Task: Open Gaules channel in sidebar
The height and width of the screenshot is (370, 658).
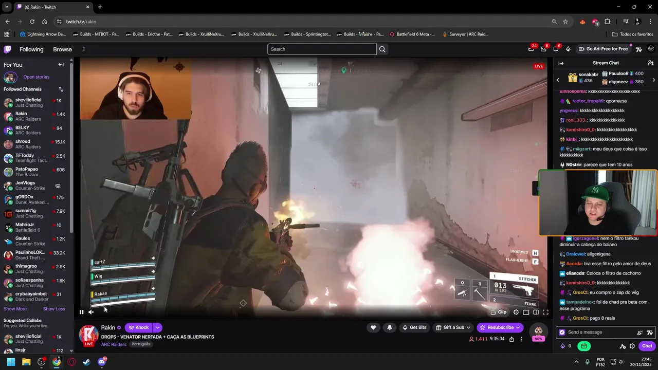Action: point(35,242)
